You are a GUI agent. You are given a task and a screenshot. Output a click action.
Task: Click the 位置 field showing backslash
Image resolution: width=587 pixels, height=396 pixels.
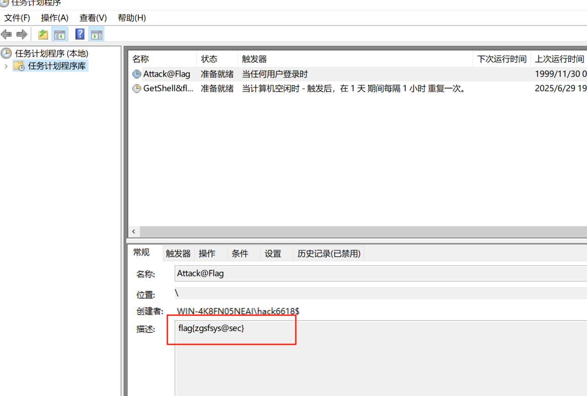tap(381, 293)
